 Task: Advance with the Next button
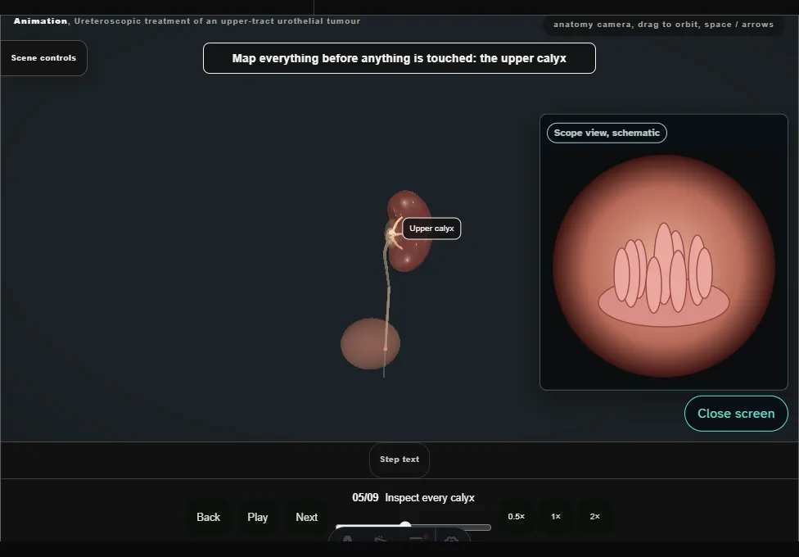[x=307, y=517]
